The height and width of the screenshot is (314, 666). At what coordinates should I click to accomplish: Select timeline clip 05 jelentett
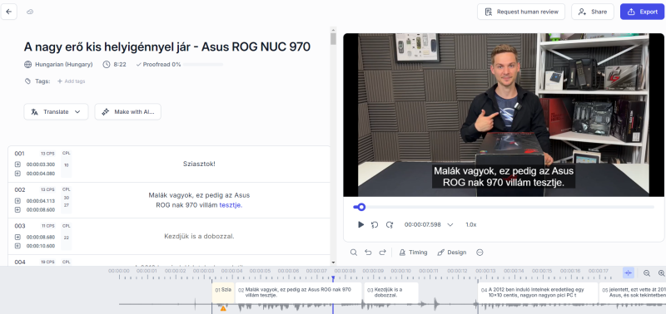632,292
